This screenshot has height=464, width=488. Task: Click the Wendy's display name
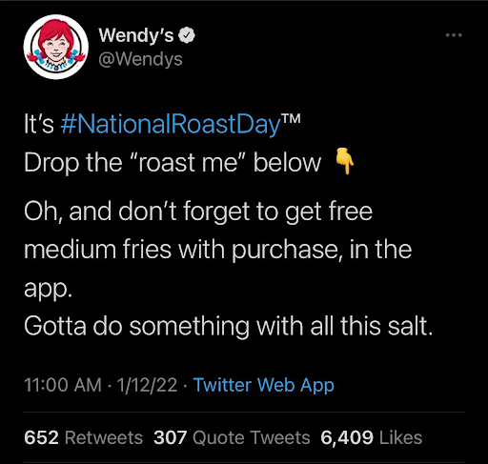click(136, 35)
